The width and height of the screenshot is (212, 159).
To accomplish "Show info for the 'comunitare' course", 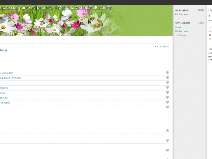I will [167, 73].
